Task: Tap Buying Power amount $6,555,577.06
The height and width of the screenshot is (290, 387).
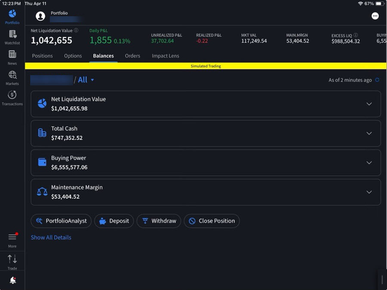Action: pyautogui.click(x=69, y=167)
